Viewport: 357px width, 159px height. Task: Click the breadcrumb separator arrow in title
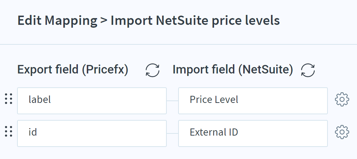(104, 21)
